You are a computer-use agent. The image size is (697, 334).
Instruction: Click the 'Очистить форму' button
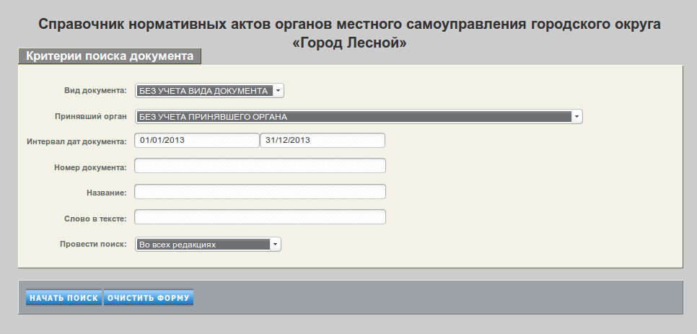click(x=149, y=298)
